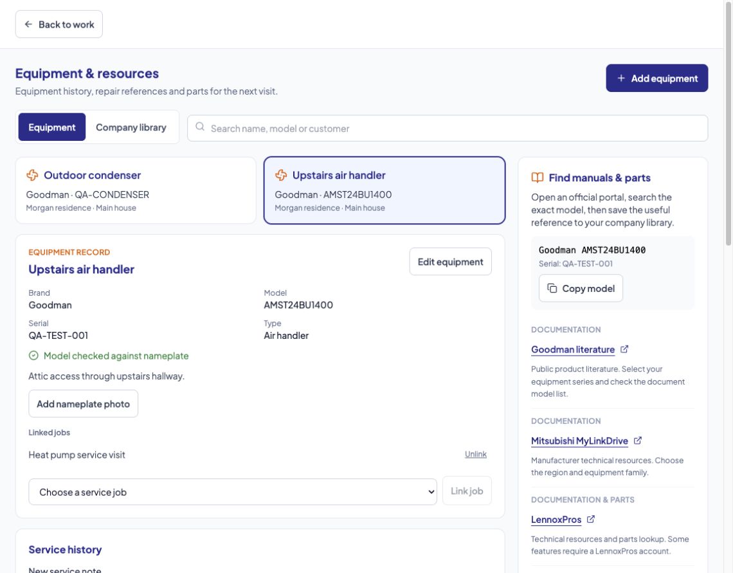
Task: Open the Goodman literature link
Action: [x=573, y=350]
